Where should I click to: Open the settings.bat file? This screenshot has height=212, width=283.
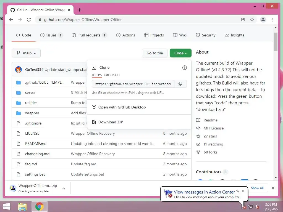pyautogui.click(x=35, y=174)
